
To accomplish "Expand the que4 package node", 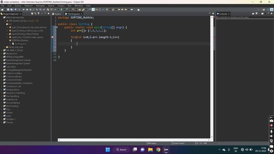I will click(x=8, y=37).
